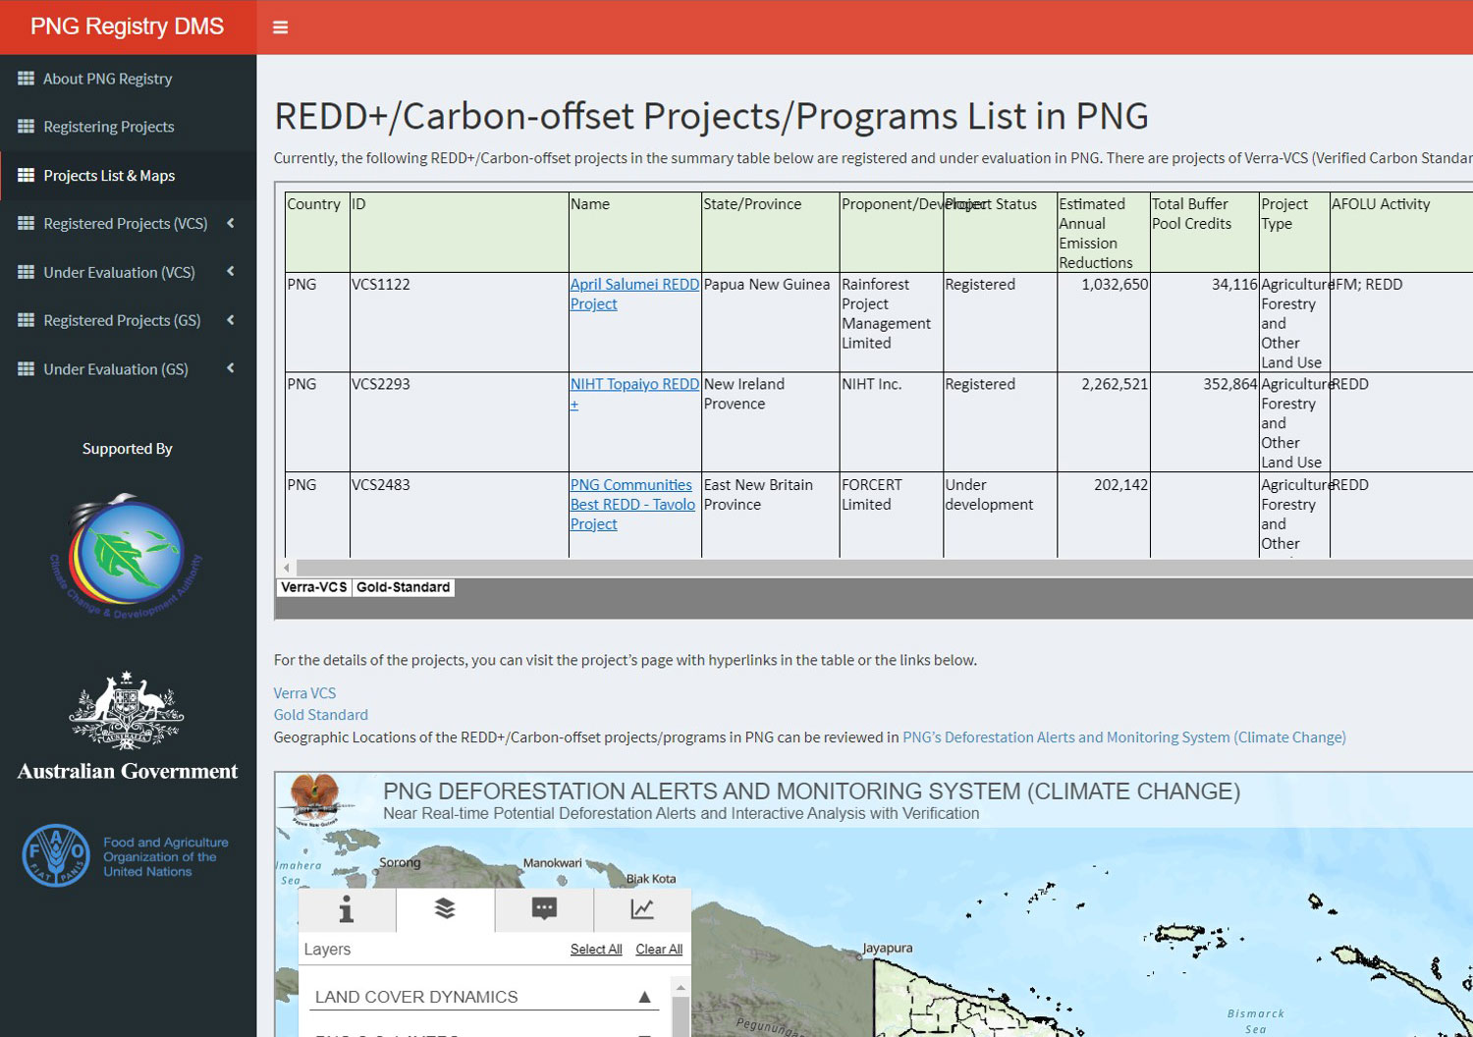Click Clear All in Layers panel
The height and width of the screenshot is (1037, 1473).
659,950
